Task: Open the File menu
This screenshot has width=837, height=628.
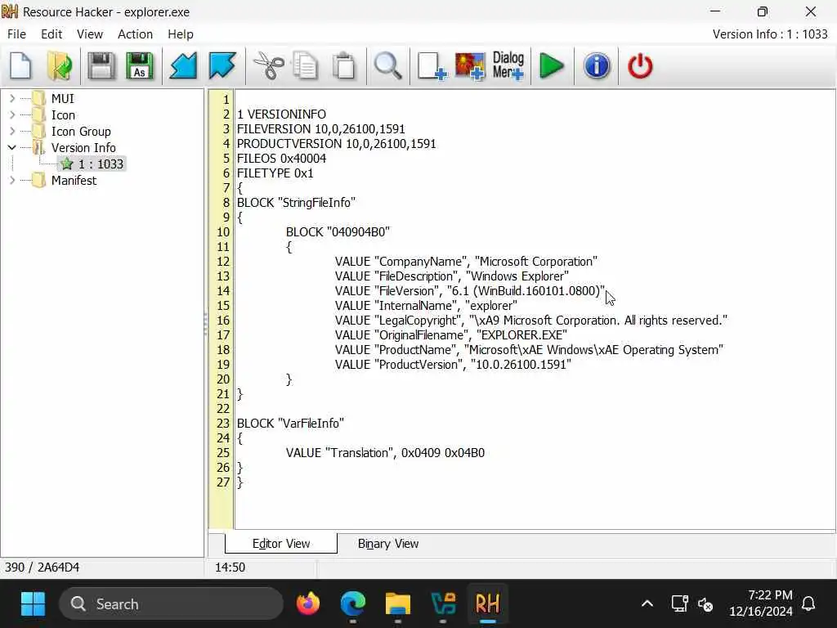Action: click(x=16, y=34)
